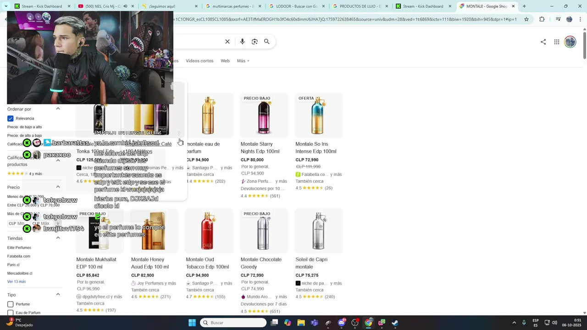Viewport: 587px width, 330px height.
Task: Tick the Eau de Parfum checkbox
Action: pyautogui.click(x=10, y=313)
